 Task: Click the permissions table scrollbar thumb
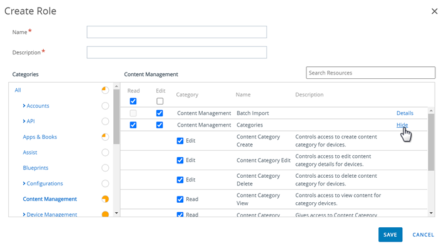431,142
